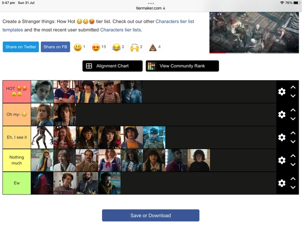Select green Ew tier label
Viewport: 302px width, 226px height.
(x=17, y=183)
